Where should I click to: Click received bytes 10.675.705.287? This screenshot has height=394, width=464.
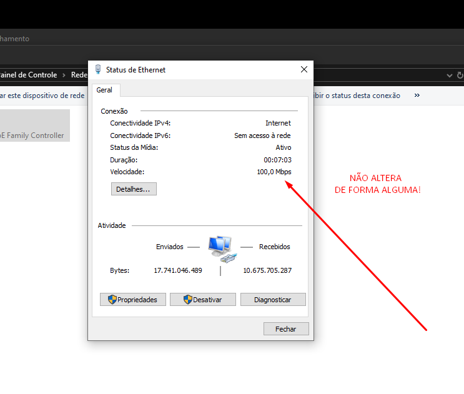(x=267, y=270)
